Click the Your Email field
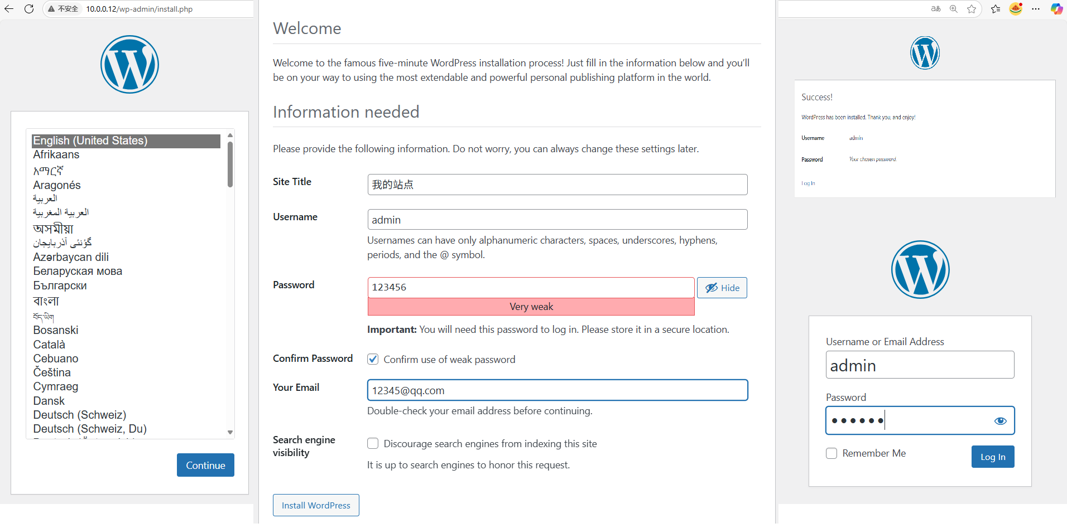 557,390
